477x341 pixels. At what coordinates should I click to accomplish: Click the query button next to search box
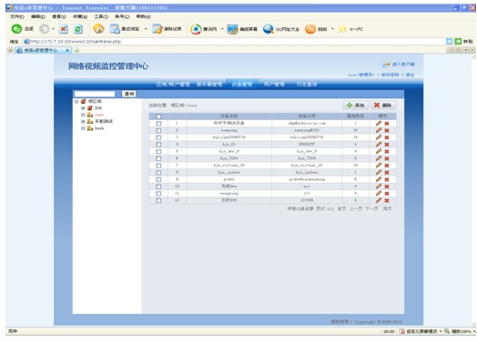[129, 94]
